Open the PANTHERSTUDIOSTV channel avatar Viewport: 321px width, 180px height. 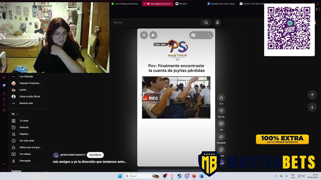pos(56,155)
